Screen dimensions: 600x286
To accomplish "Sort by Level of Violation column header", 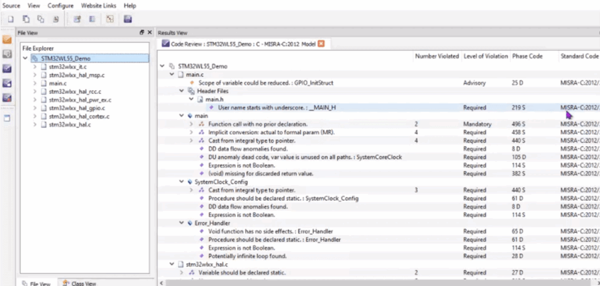I will click(486, 56).
